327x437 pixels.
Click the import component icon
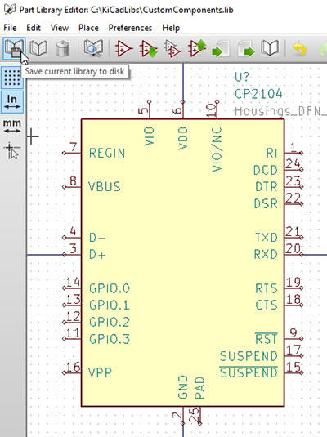(222, 48)
